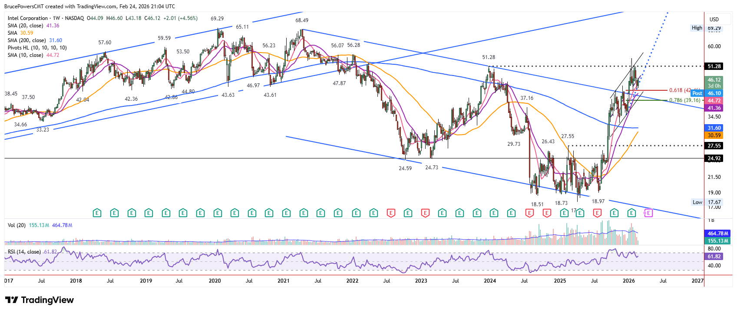The width and height of the screenshot is (737, 313).
Task: Click the blue 31.60 SMA axis label
Action: point(714,128)
